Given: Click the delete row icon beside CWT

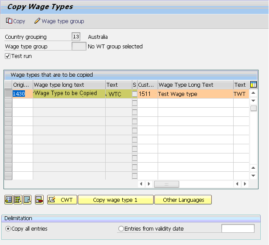Looking at the screenshot, I should tap(40, 200).
